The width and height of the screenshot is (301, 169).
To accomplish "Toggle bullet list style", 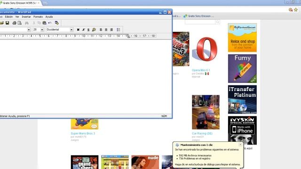I will pos(118,30).
